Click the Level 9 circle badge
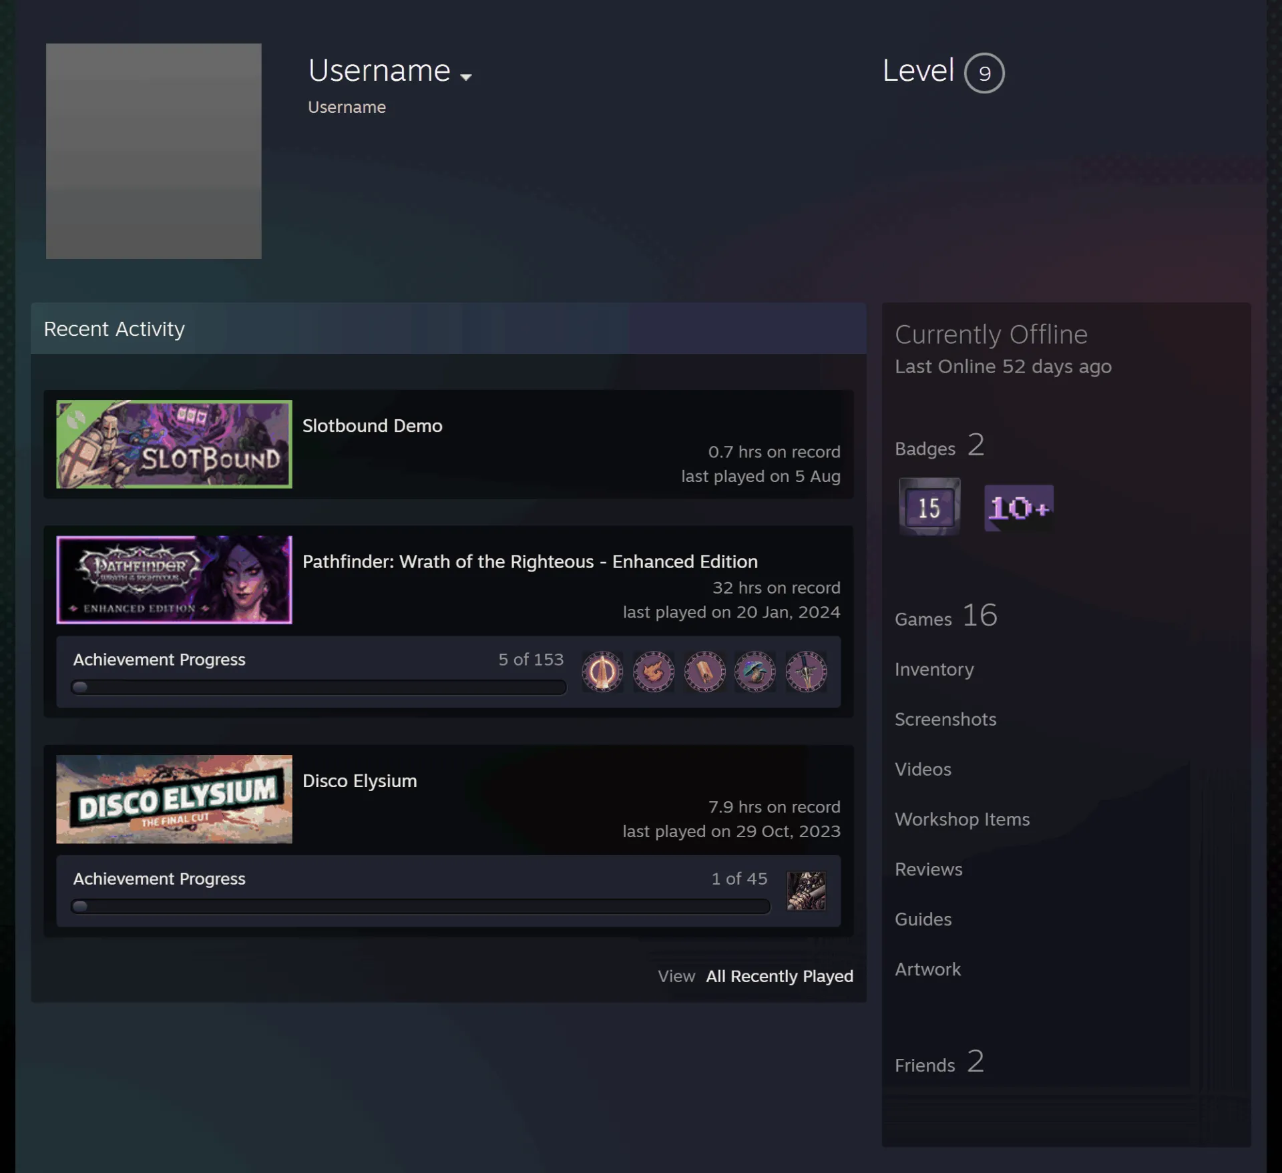This screenshot has height=1173, width=1282. (984, 73)
